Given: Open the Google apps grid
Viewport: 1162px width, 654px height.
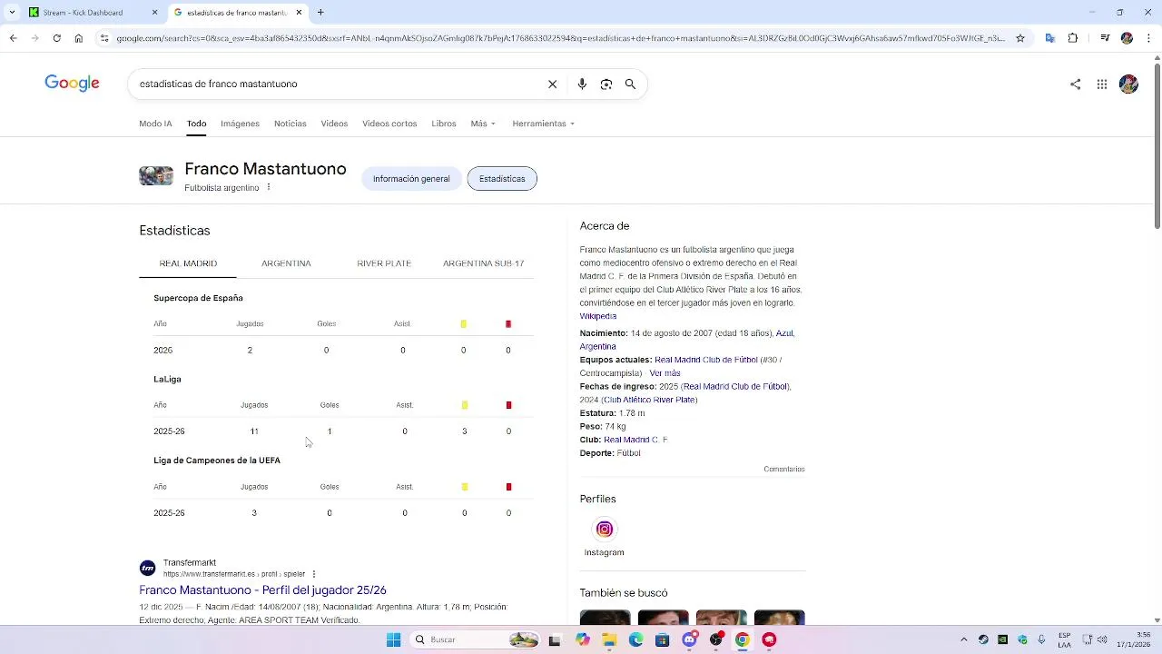Looking at the screenshot, I should click(1102, 84).
